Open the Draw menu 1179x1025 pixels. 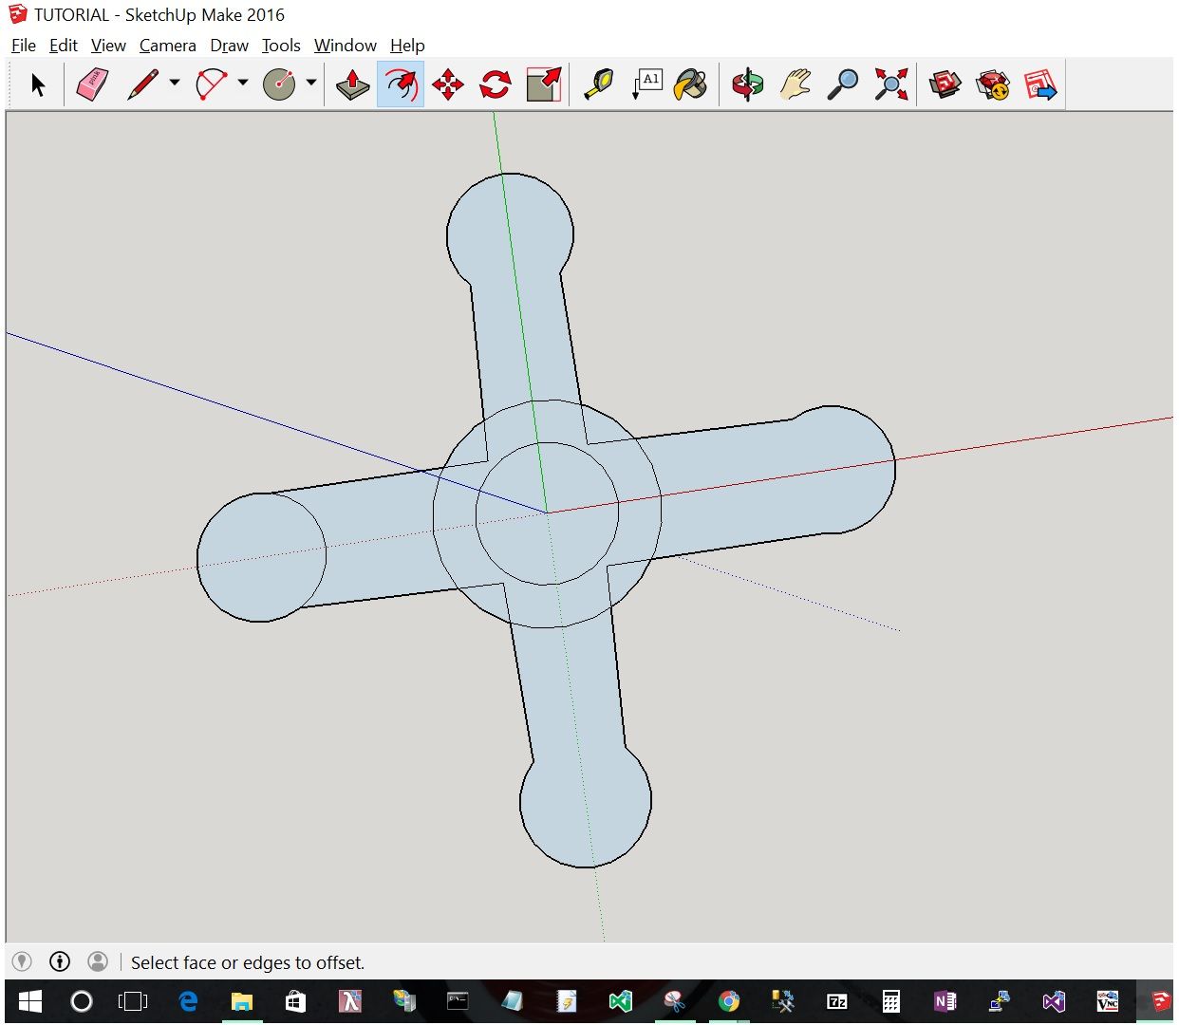pos(228,45)
